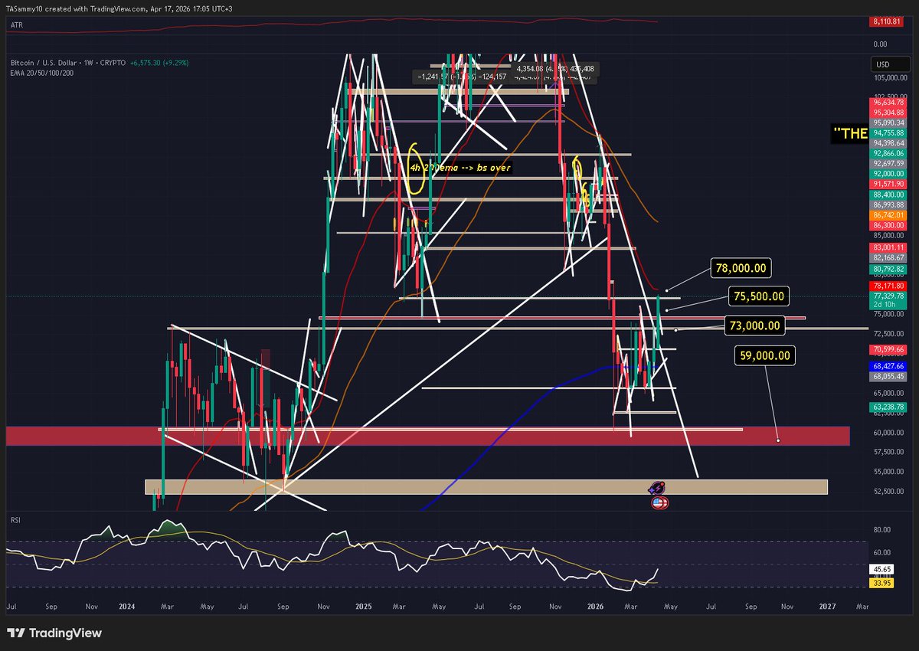
Task: Click the TradingView logo icon
Action: click(17, 633)
